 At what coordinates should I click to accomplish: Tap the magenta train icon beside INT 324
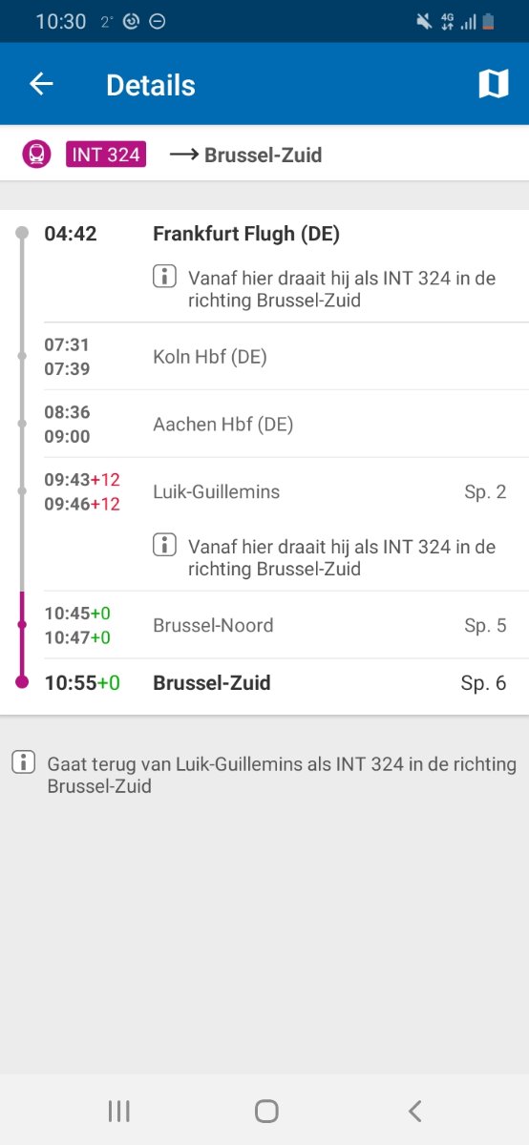coord(36,154)
